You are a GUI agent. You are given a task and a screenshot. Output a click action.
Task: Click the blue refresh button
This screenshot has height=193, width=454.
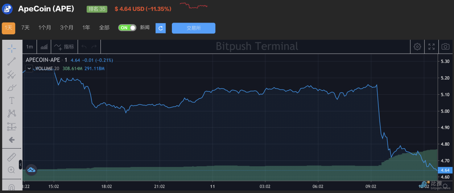(161, 28)
